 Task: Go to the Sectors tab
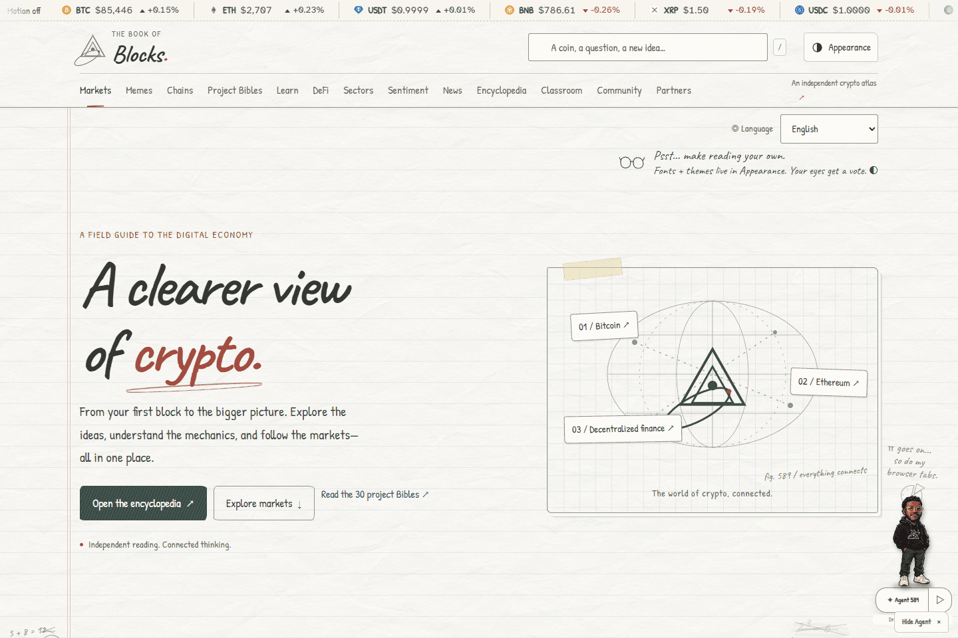pyautogui.click(x=358, y=90)
